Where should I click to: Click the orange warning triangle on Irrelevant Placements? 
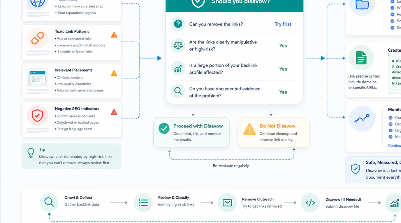point(114,73)
